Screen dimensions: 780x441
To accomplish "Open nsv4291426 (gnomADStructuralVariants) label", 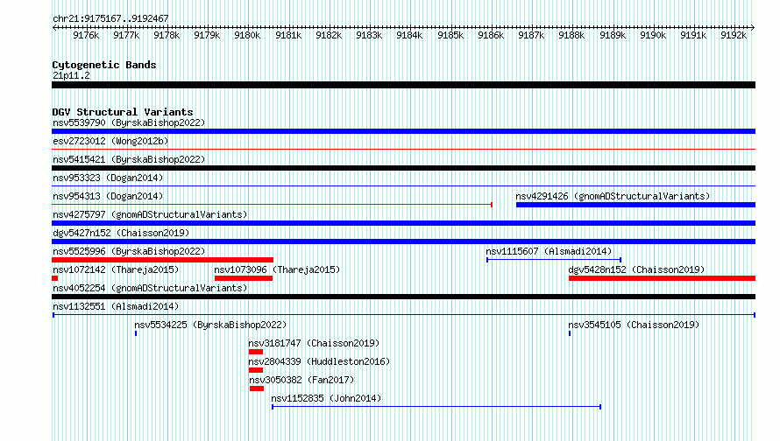I will coord(613,196).
